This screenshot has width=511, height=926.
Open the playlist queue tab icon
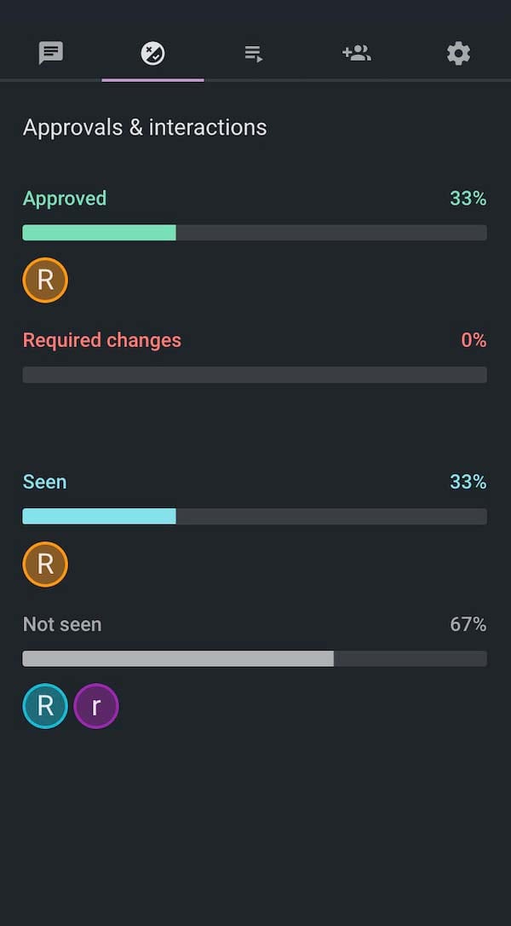254,54
